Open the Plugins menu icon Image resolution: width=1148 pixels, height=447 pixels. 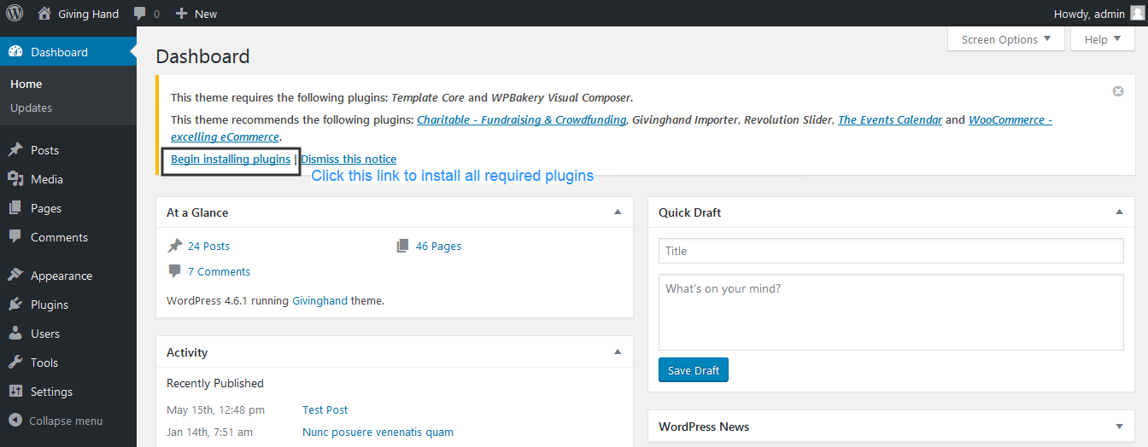click(x=15, y=305)
